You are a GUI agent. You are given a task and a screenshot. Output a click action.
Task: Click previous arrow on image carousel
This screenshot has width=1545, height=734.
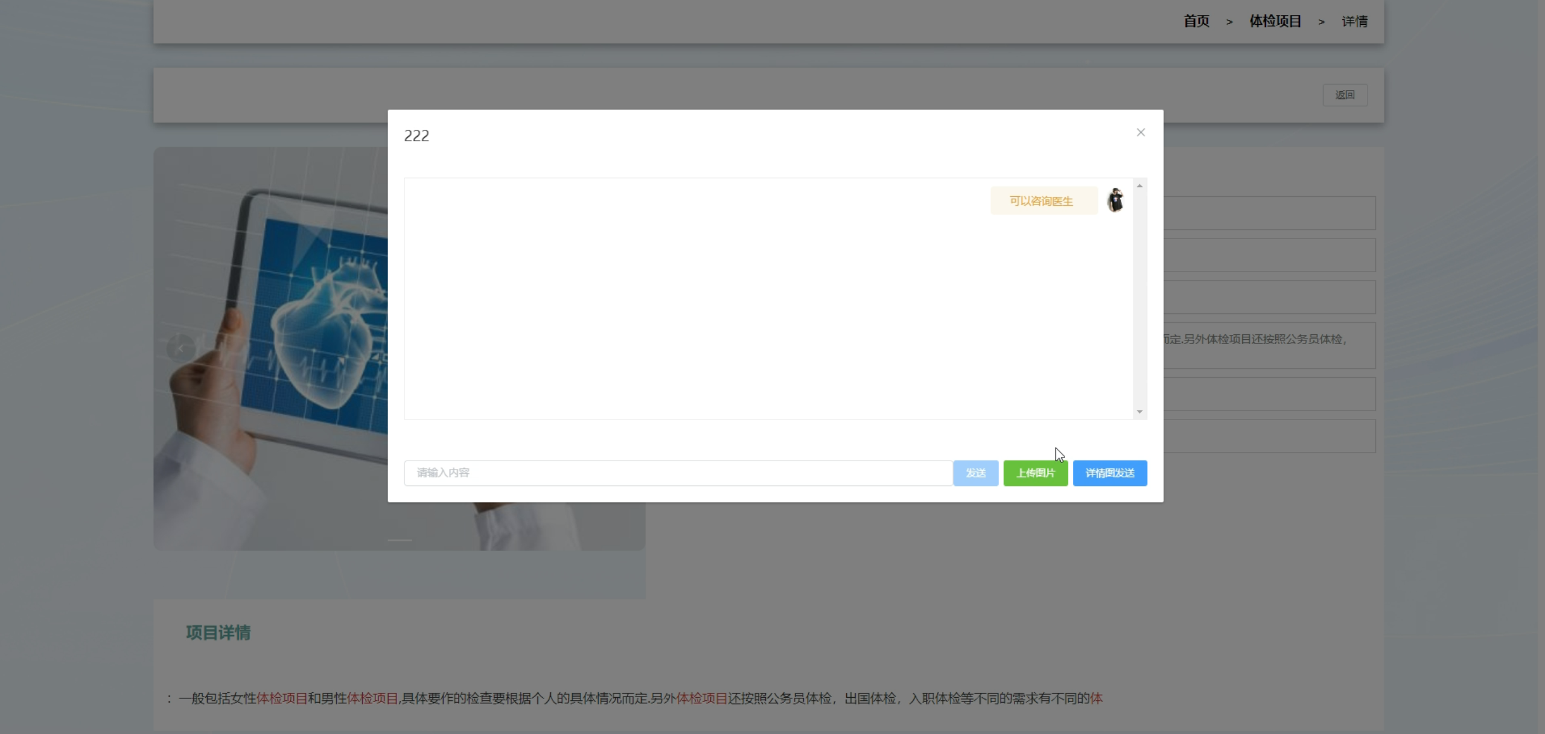click(x=180, y=348)
